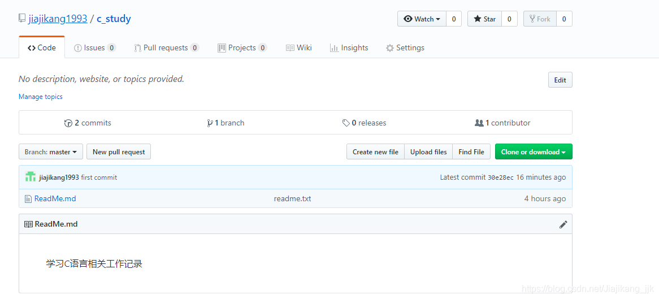Viewport: 659px width, 299px height.
Task: Select the Code tab
Action: (42, 47)
